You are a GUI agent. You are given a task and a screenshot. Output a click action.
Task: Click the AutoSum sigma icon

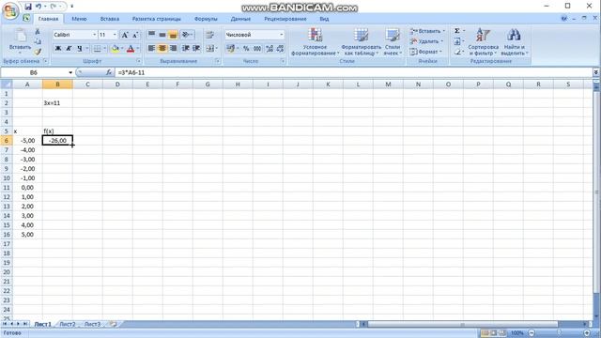pyautogui.click(x=457, y=31)
